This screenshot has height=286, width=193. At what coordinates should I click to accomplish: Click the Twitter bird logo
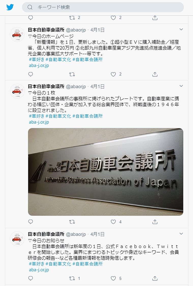(10, 7)
